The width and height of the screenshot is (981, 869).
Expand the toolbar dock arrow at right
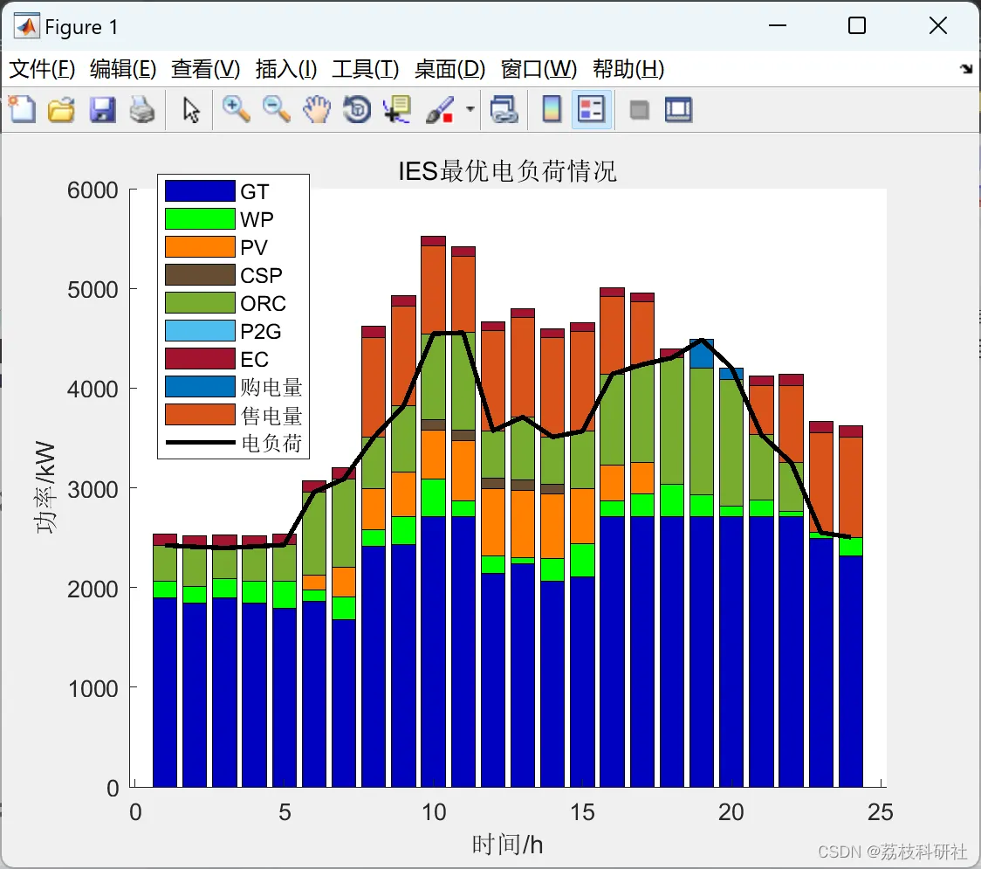967,69
